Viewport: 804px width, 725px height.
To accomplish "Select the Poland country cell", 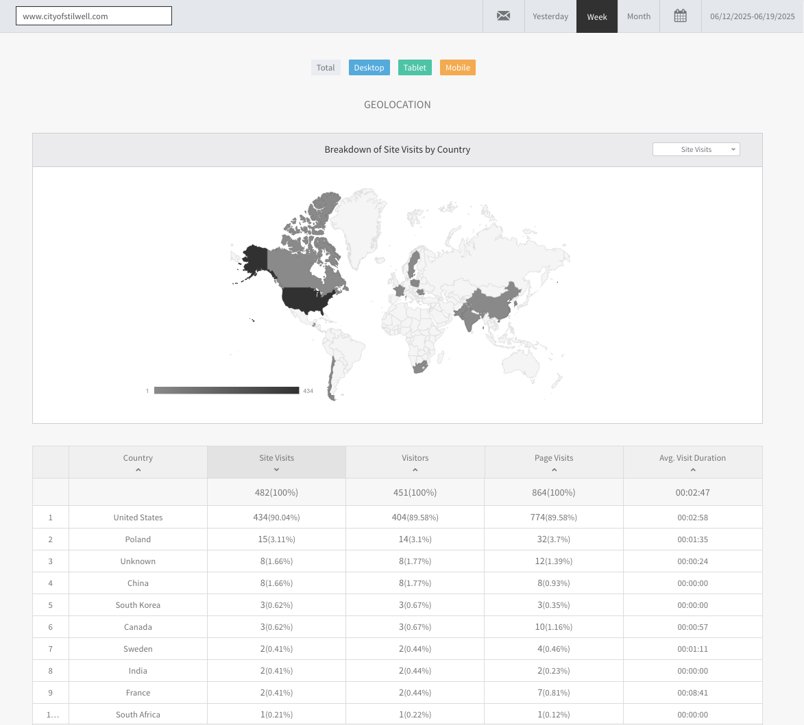I will pos(138,539).
